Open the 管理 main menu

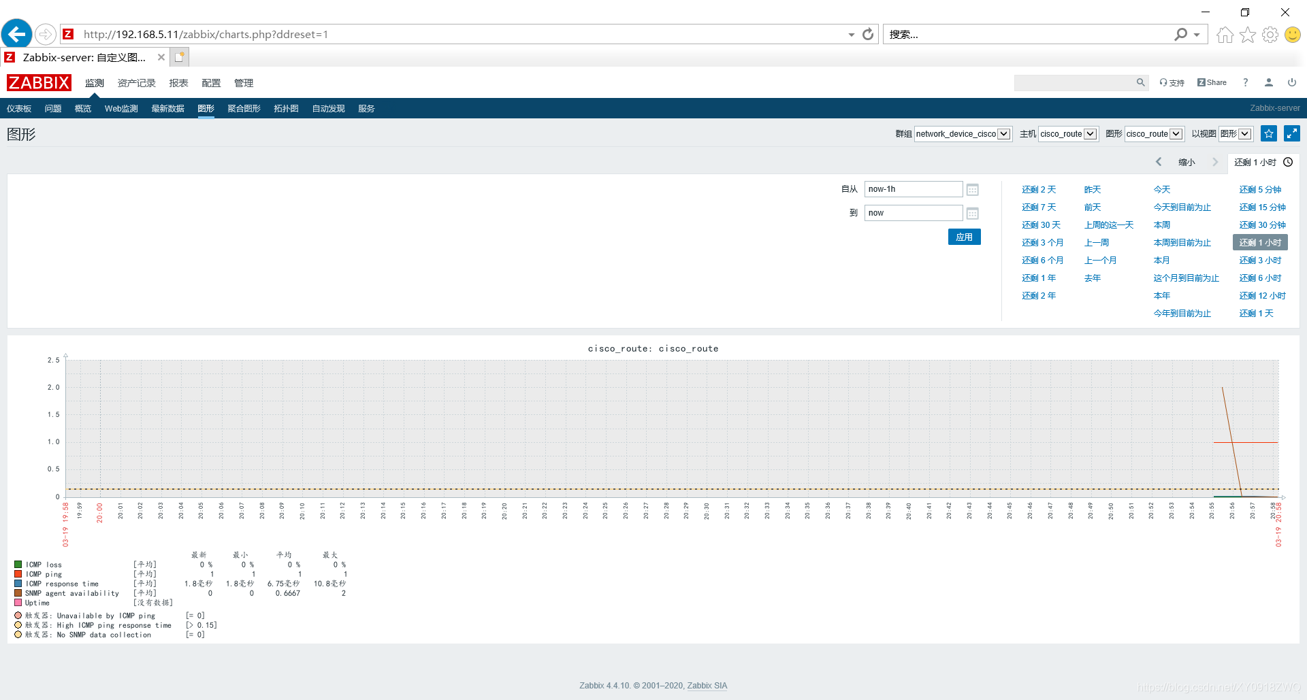coord(244,83)
